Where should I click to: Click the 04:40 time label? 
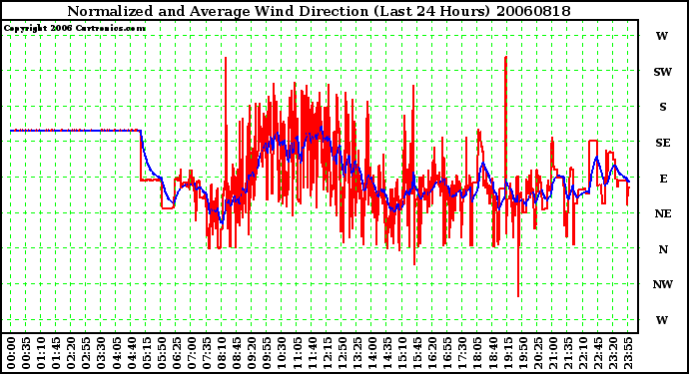pos(131,353)
